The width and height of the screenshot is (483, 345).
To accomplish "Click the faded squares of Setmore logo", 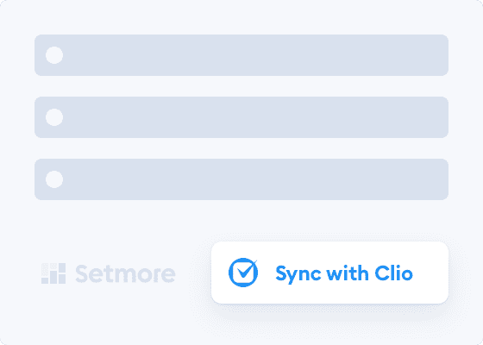I will point(53,273).
